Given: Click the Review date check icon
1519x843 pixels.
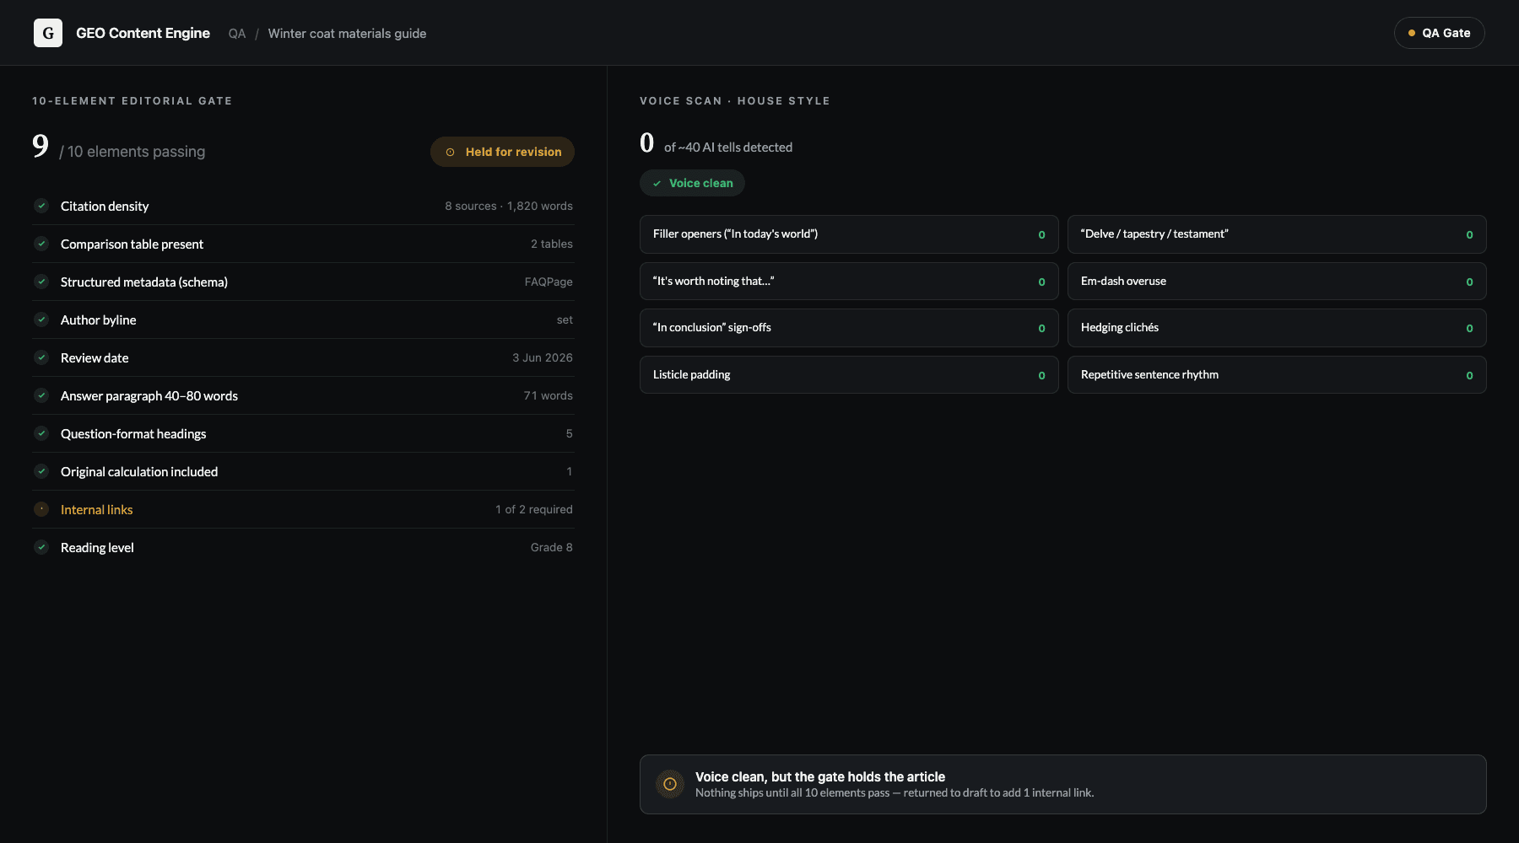Looking at the screenshot, I should click(x=41, y=357).
